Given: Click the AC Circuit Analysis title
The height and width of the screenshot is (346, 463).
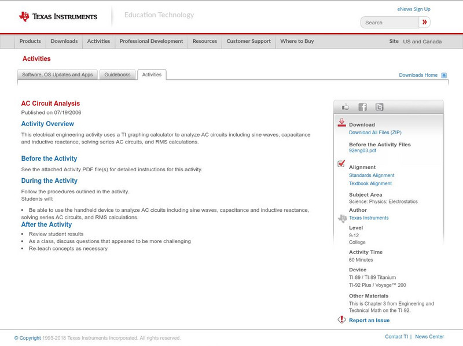Looking at the screenshot, I should (x=50, y=104).
